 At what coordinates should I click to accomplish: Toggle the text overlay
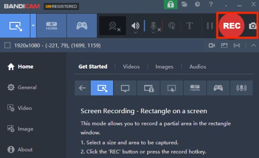[x=190, y=26]
